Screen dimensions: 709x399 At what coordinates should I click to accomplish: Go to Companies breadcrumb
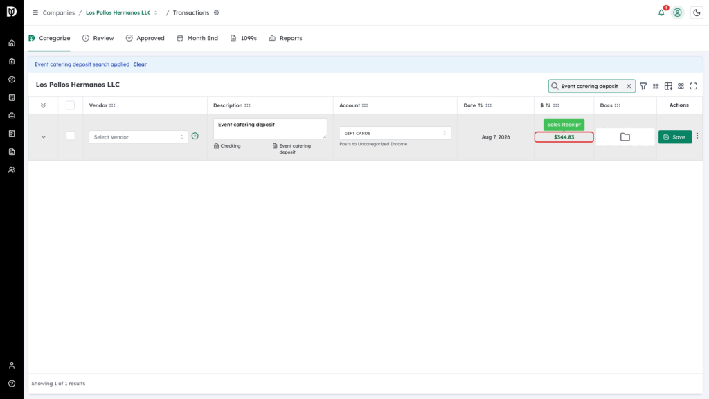pos(59,12)
